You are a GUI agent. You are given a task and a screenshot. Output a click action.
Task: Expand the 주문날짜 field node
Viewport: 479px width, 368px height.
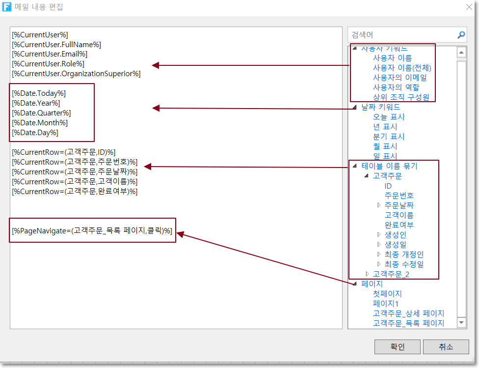378,205
